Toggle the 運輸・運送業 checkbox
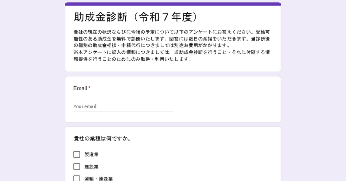 77,178
